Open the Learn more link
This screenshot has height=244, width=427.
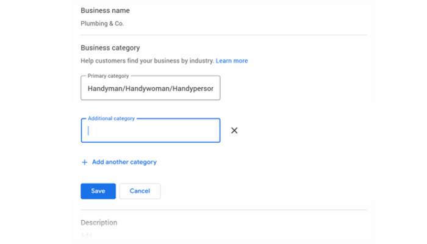click(232, 61)
